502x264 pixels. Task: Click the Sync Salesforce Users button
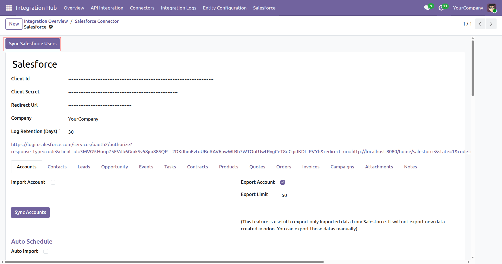point(33,44)
